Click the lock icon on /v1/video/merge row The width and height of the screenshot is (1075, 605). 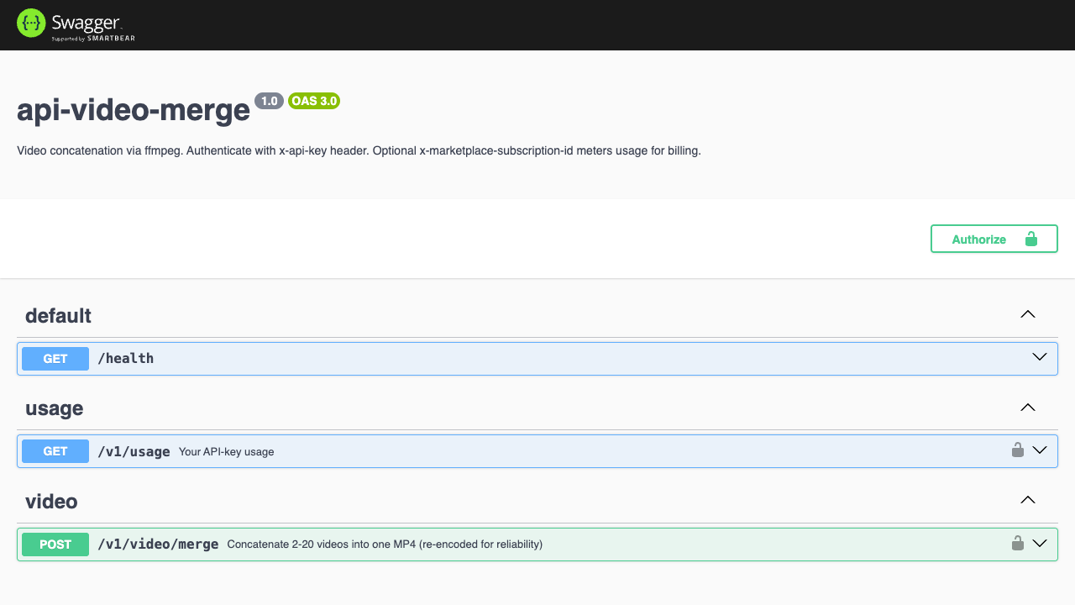click(x=1017, y=543)
